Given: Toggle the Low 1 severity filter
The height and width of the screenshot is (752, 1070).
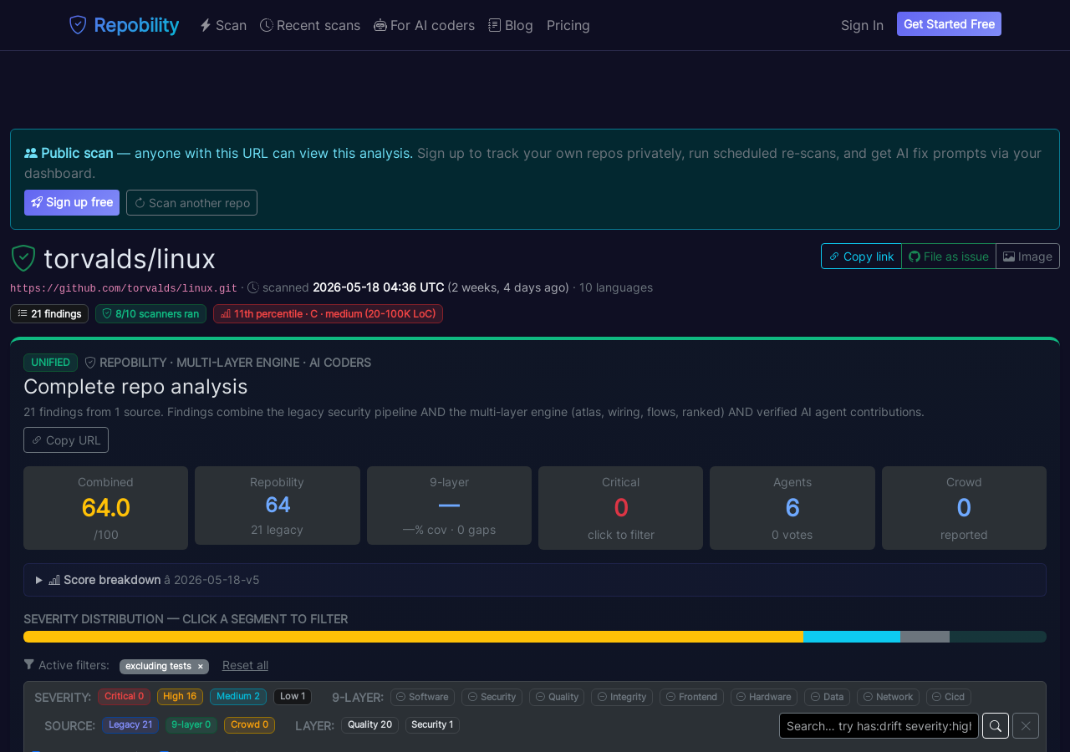Looking at the screenshot, I should (x=293, y=697).
